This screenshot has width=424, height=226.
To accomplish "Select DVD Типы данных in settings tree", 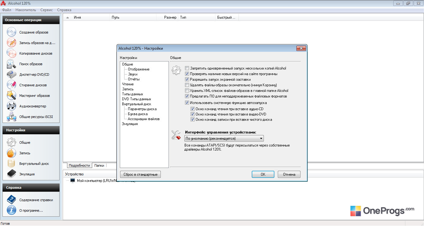I will [137, 99].
